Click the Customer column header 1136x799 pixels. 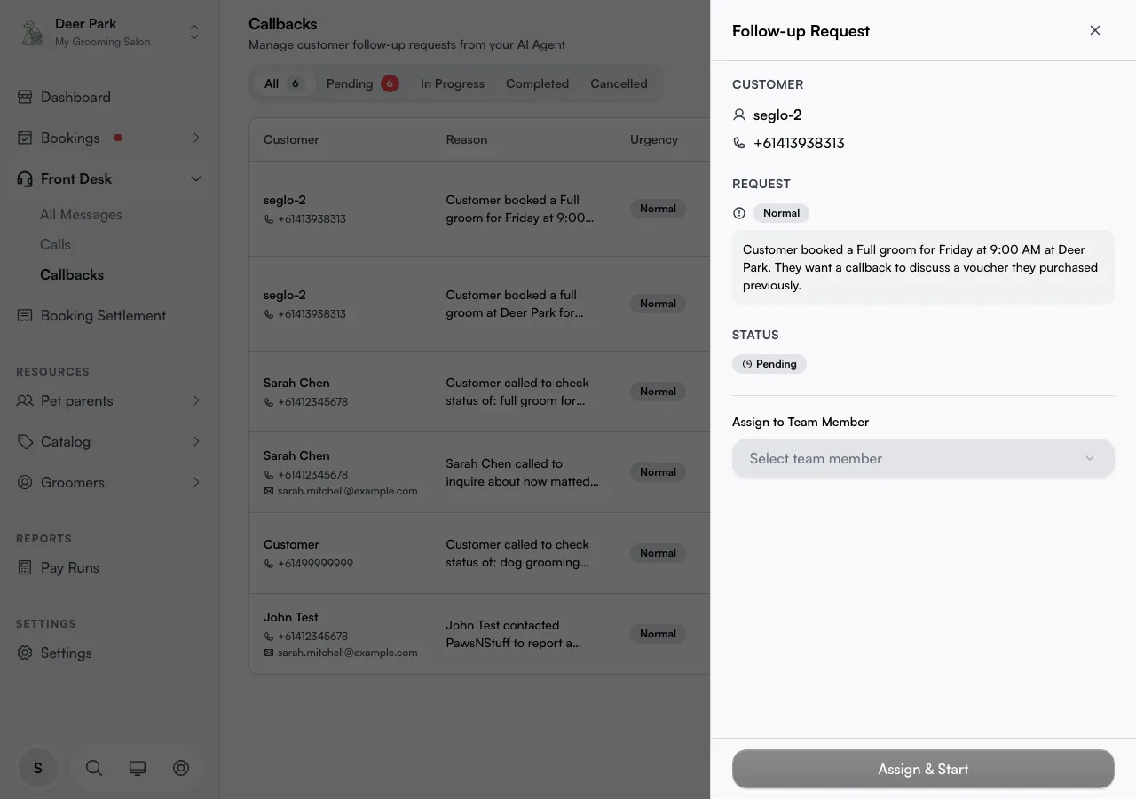pyautogui.click(x=291, y=139)
